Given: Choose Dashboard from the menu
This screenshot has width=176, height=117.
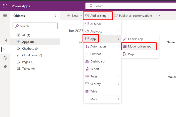Looking at the screenshot, I should pyautogui.click(x=103, y=61).
